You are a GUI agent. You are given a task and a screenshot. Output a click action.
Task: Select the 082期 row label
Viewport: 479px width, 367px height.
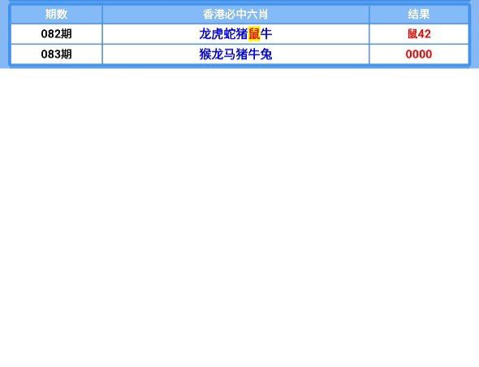click(x=56, y=33)
